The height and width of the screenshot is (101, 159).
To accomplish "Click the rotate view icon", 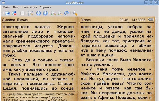I will point(67,13).
